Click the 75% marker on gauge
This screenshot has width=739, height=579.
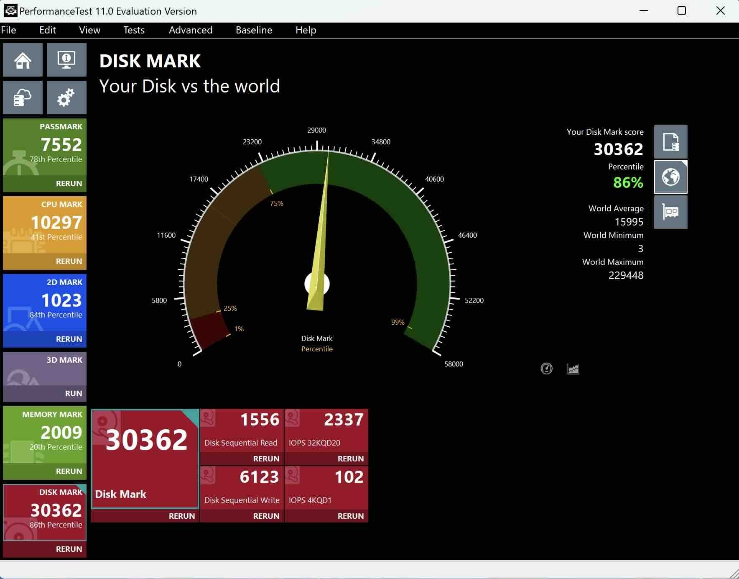(x=277, y=203)
